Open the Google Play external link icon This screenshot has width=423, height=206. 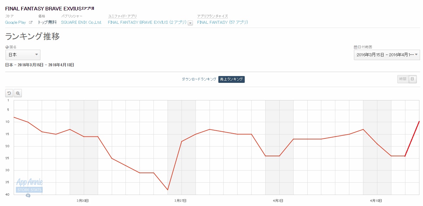31,22
